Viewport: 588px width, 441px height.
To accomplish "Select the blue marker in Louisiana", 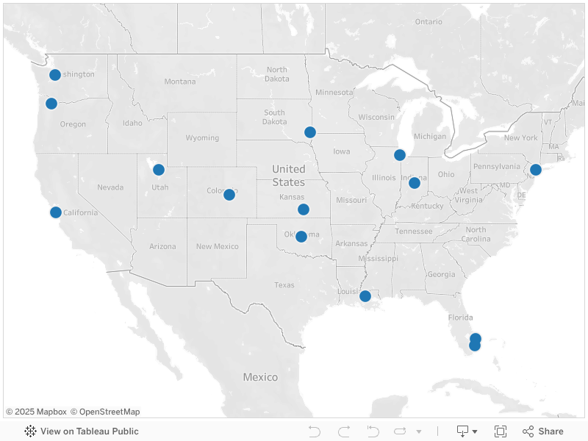I will pos(365,296).
